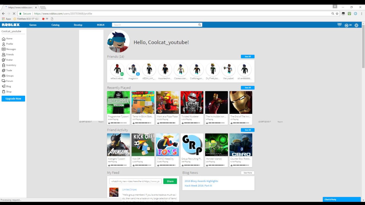Open the PF bookmark
365x205 pixels.
(x=45, y=19)
